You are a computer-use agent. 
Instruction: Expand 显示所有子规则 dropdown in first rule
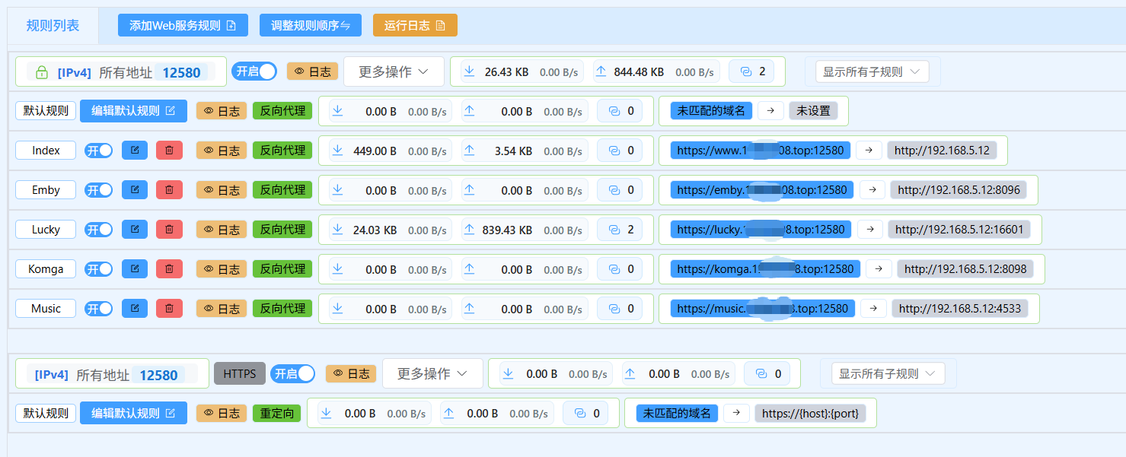[872, 72]
